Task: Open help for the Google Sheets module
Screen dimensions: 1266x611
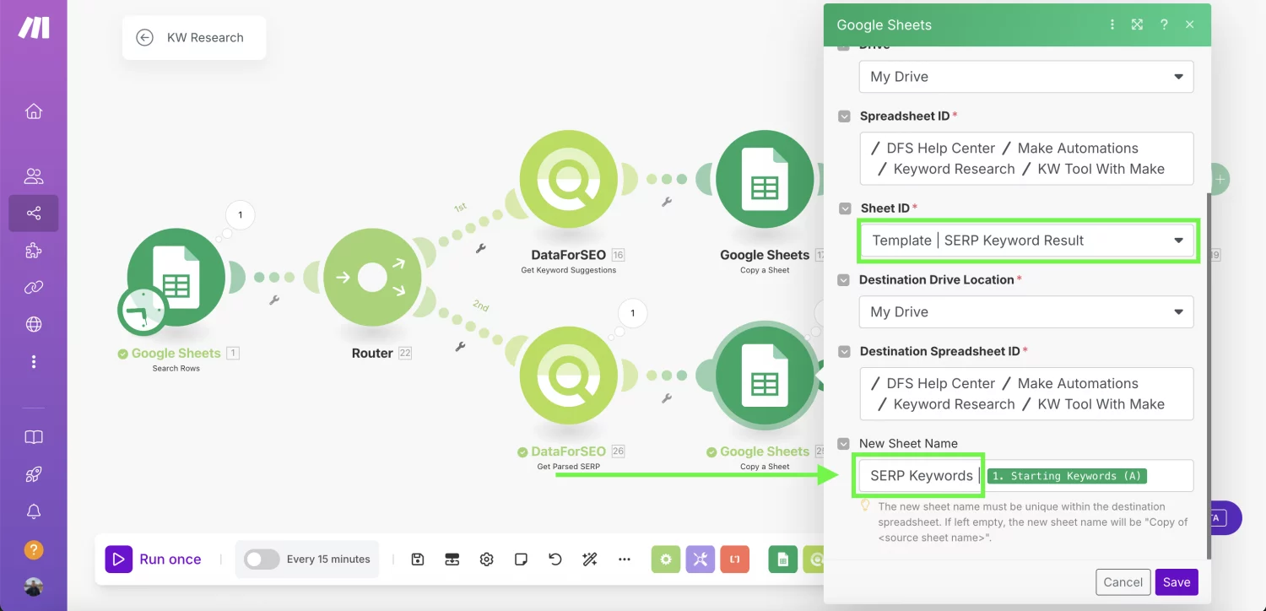Action: (x=1164, y=24)
